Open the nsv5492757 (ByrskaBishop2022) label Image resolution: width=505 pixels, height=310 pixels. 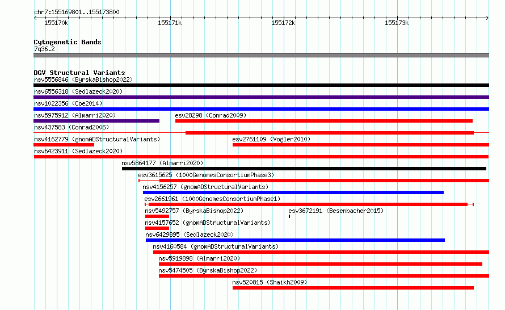[x=194, y=211]
